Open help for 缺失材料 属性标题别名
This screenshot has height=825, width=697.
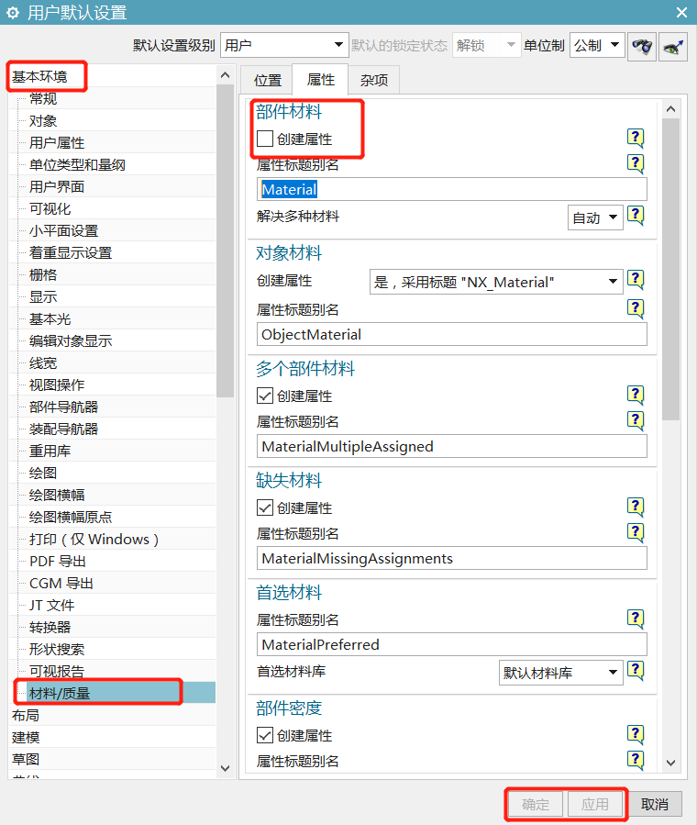[x=636, y=533]
